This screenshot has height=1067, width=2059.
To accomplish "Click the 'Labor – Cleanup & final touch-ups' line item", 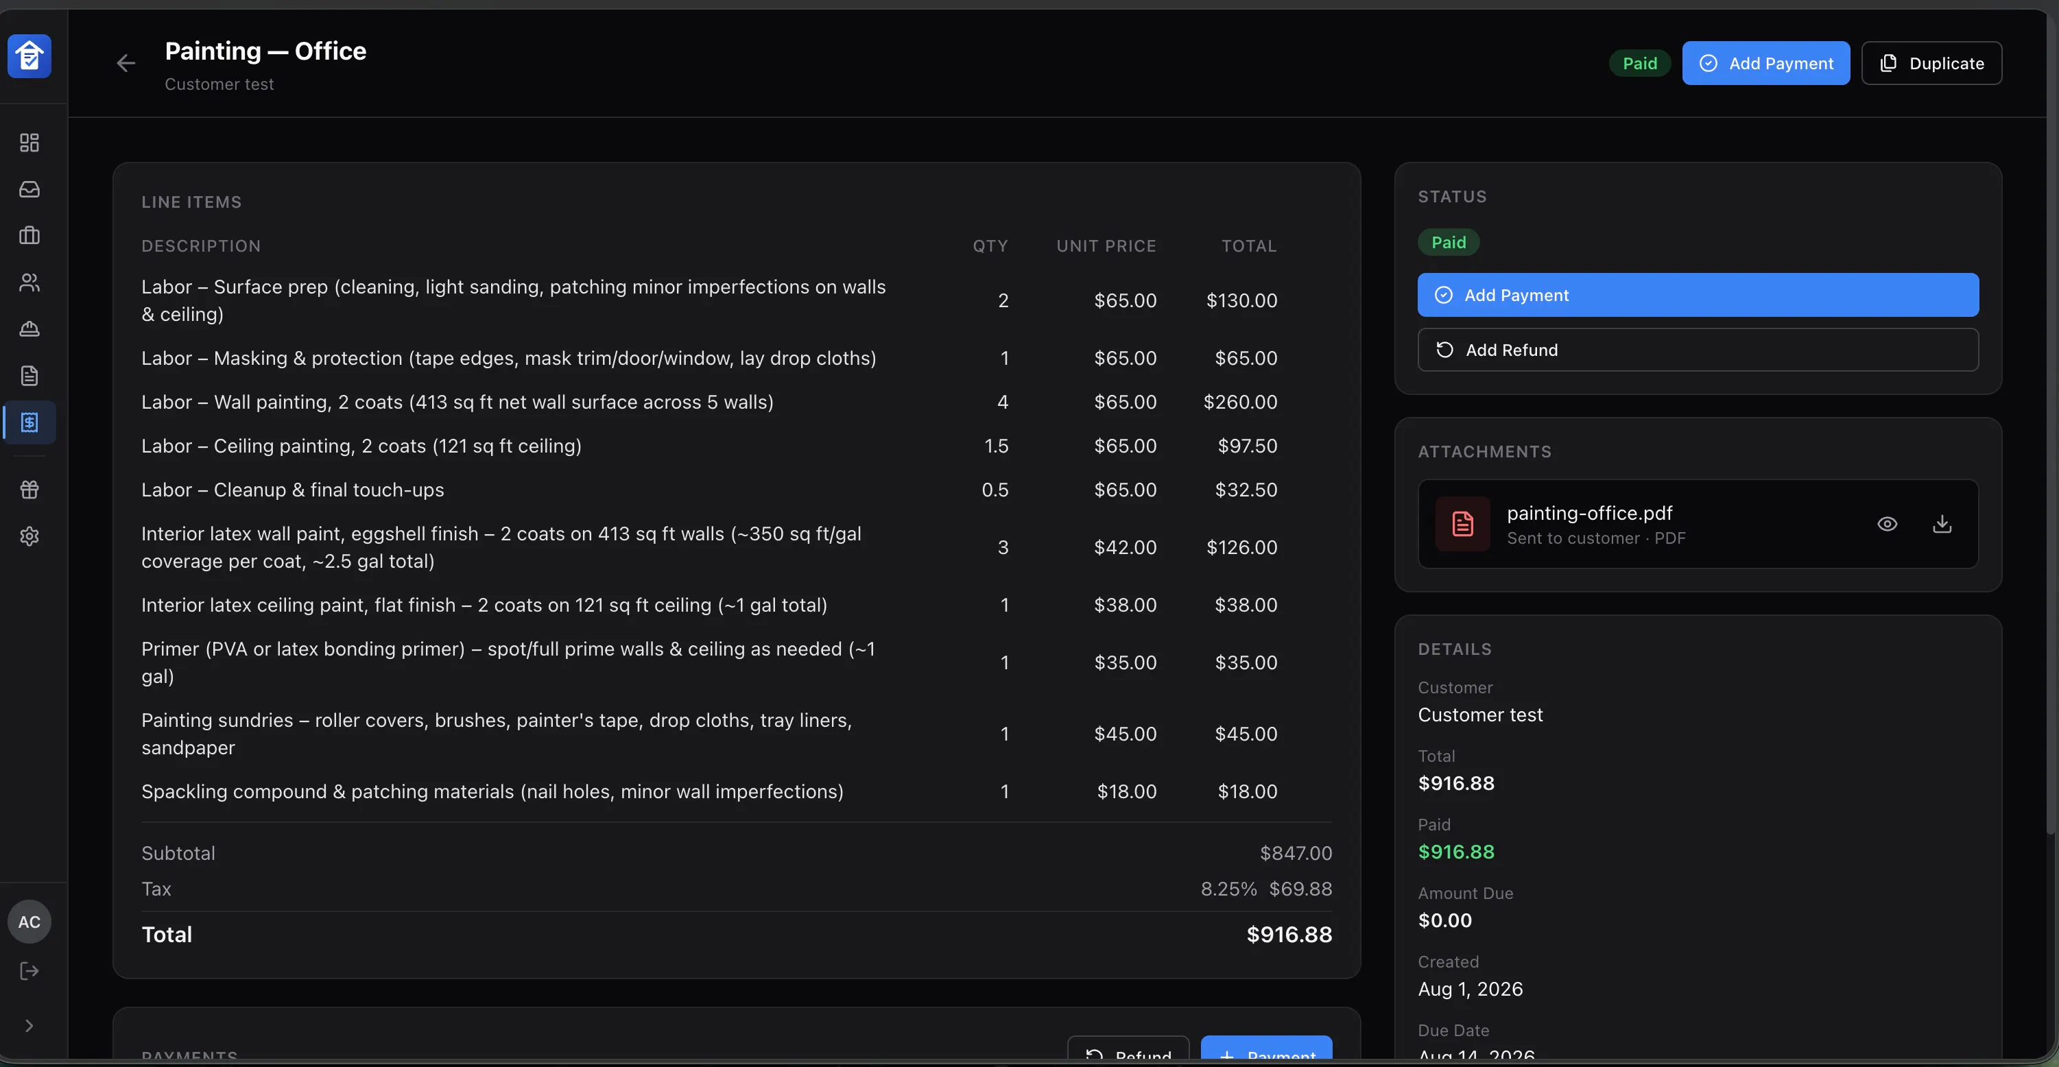I will (293, 490).
